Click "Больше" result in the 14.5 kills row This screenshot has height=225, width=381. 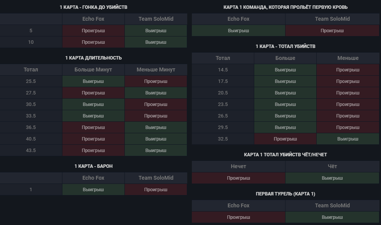point(285,70)
